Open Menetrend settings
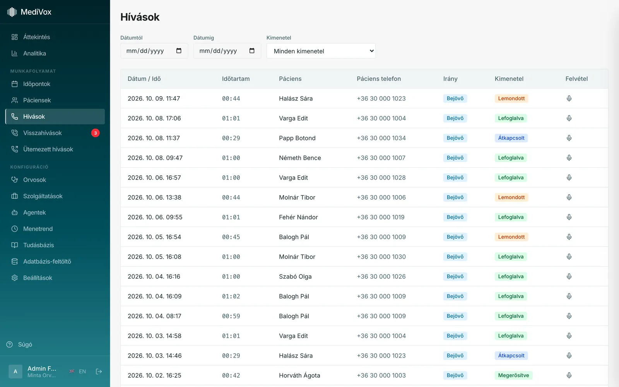The width and height of the screenshot is (619, 387). click(x=55, y=229)
